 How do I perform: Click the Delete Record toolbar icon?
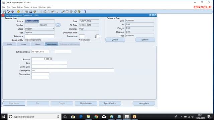point(57,12)
